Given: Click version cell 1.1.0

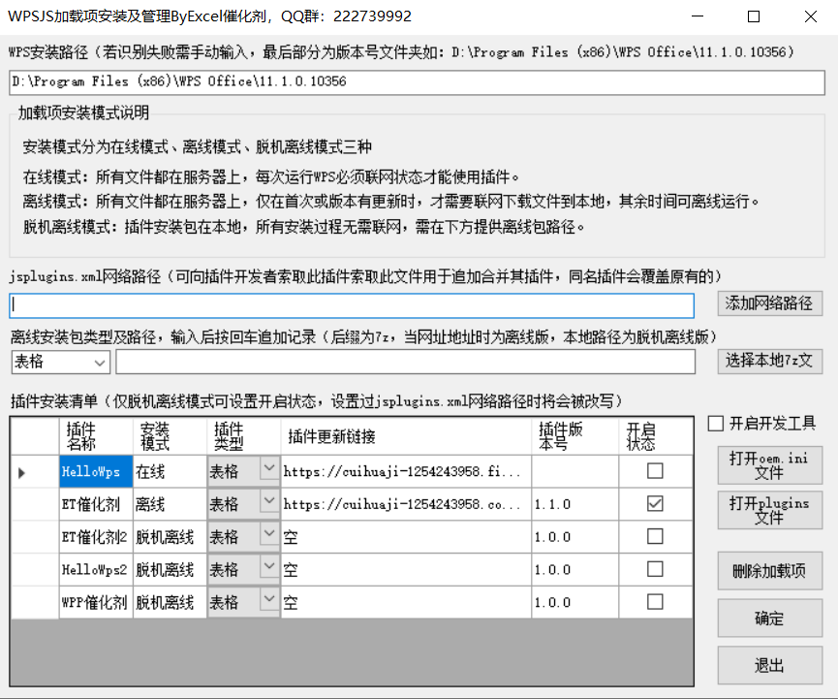Looking at the screenshot, I should (575, 504).
